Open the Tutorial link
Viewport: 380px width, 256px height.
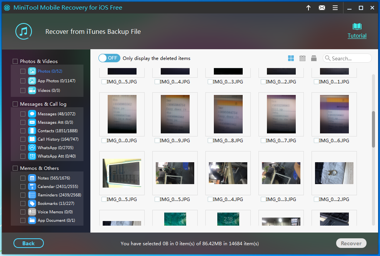[x=357, y=36]
